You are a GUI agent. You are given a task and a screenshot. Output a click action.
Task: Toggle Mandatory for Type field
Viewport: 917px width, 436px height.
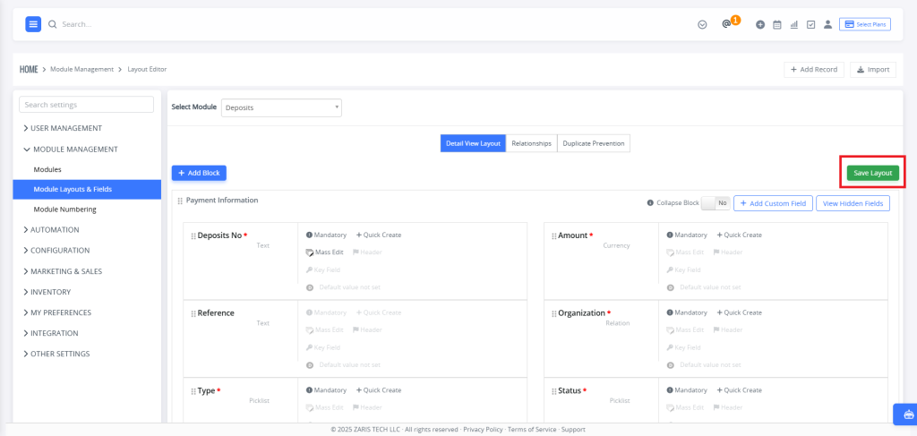coord(326,389)
